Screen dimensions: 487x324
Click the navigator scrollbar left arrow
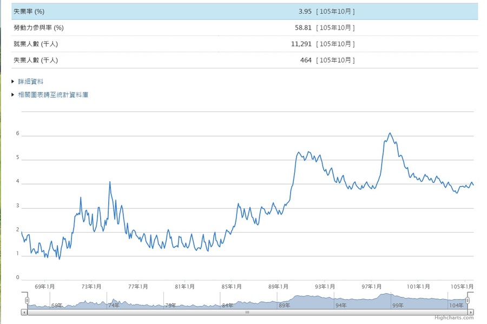[x=24, y=312]
